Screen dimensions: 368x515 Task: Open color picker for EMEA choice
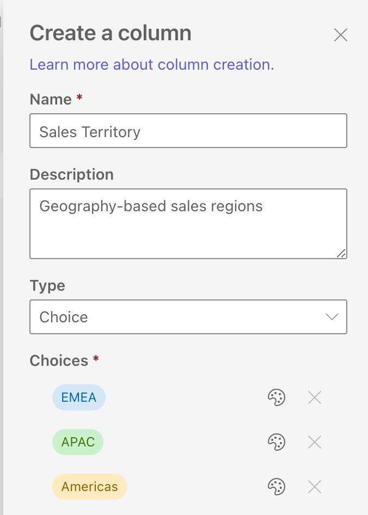(277, 398)
